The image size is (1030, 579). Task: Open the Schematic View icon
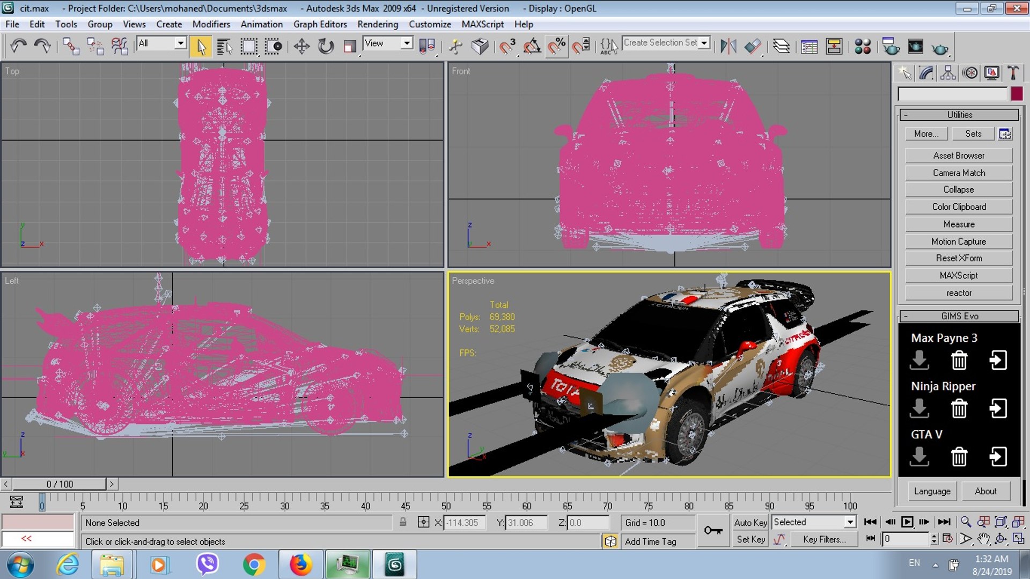(x=834, y=46)
